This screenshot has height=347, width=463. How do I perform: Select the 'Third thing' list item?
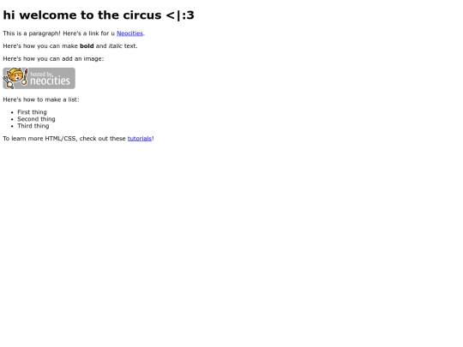point(33,126)
